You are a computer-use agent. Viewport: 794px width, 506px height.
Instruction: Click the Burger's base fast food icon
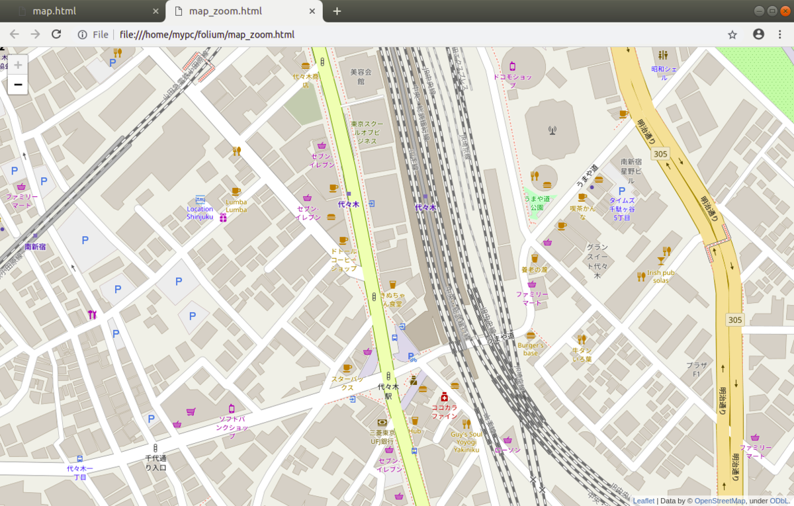tap(530, 336)
